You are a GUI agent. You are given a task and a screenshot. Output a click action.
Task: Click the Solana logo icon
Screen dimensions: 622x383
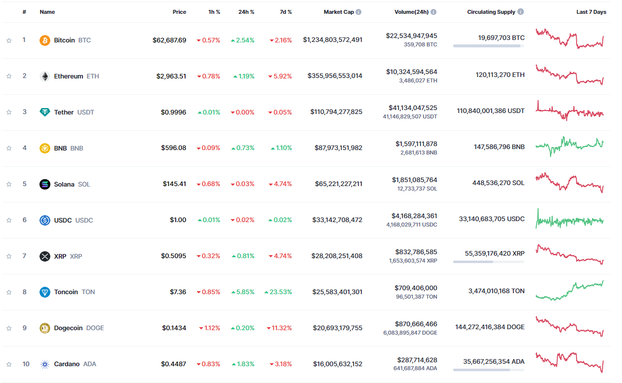(45, 184)
